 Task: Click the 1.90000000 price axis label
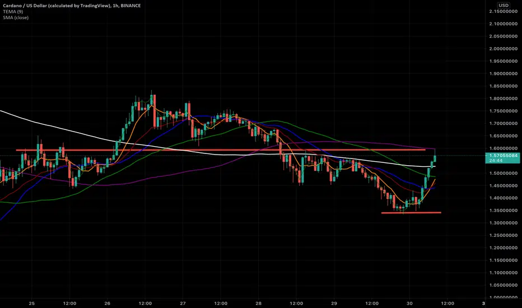(503, 73)
